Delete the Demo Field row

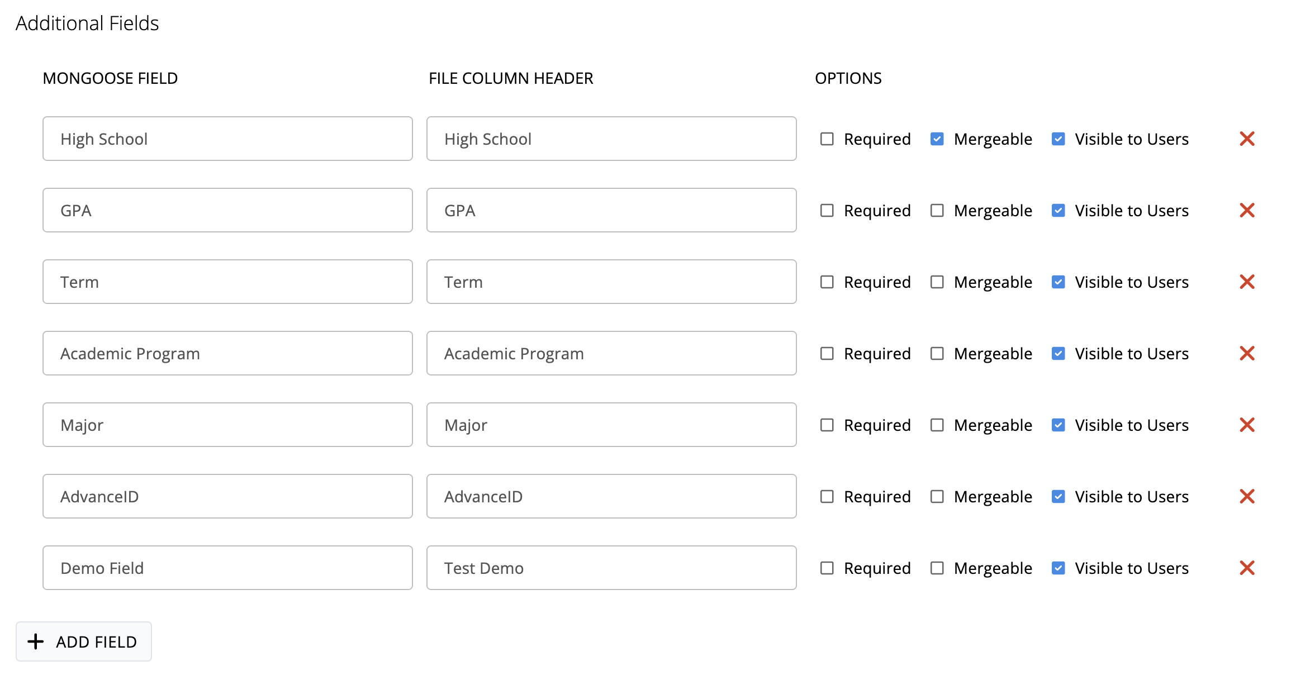[x=1247, y=568]
